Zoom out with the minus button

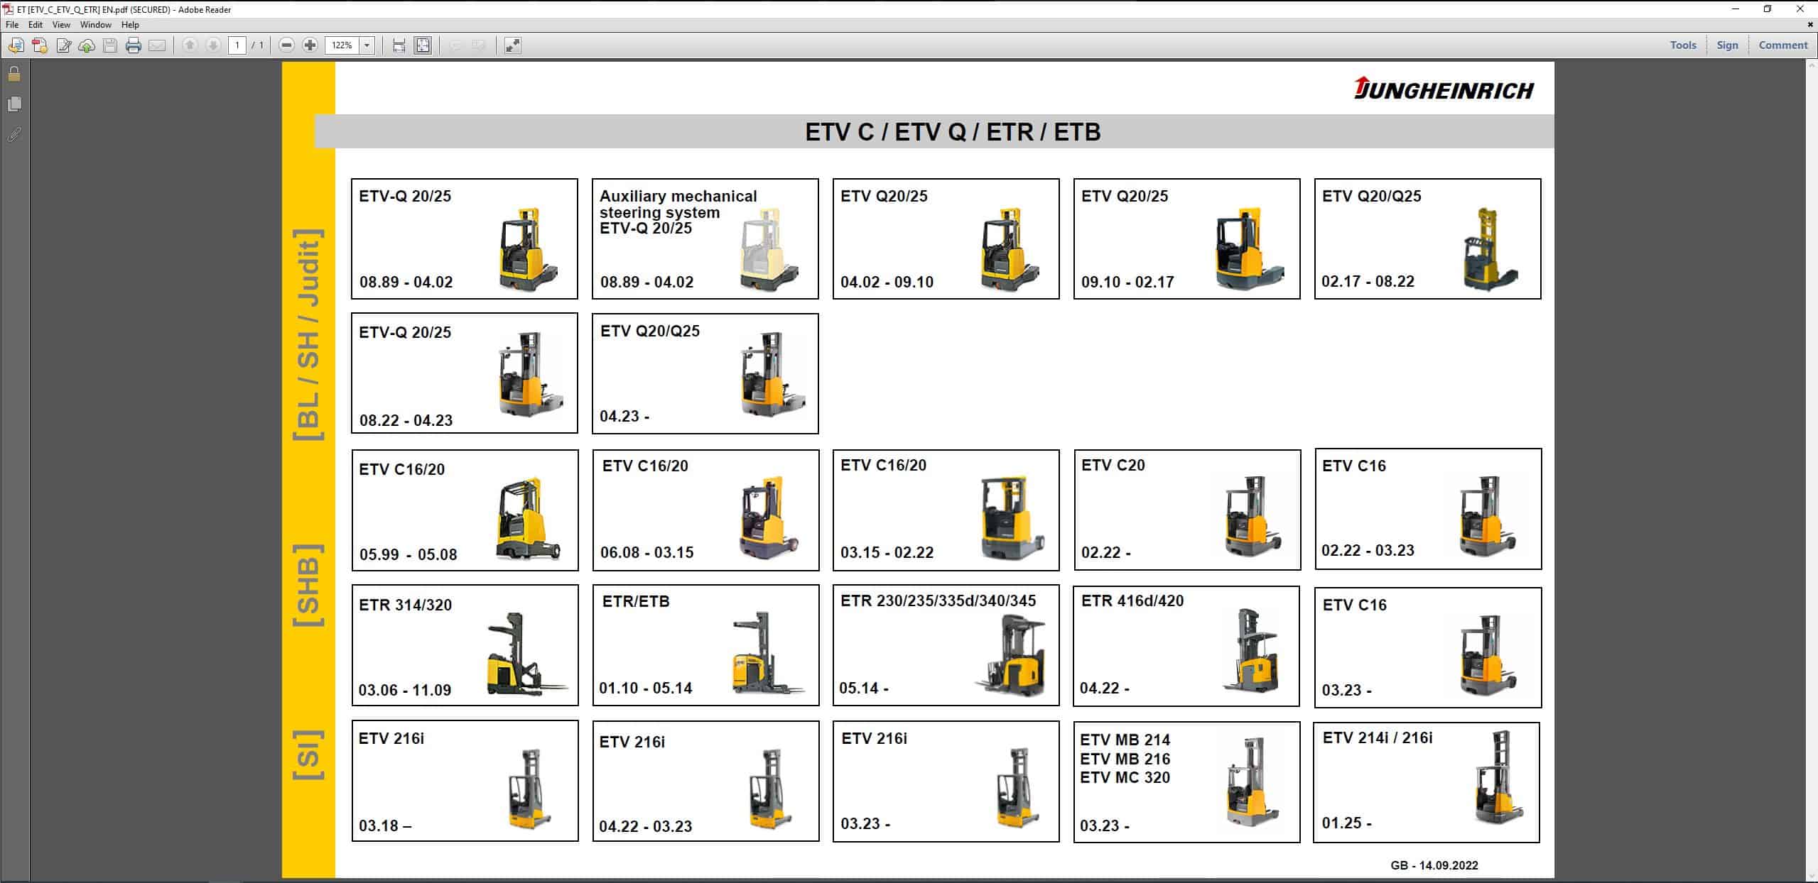(x=286, y=45)
